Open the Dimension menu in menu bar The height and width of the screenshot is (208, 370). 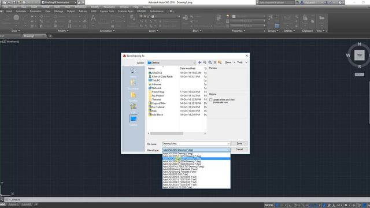coord(80,7)
